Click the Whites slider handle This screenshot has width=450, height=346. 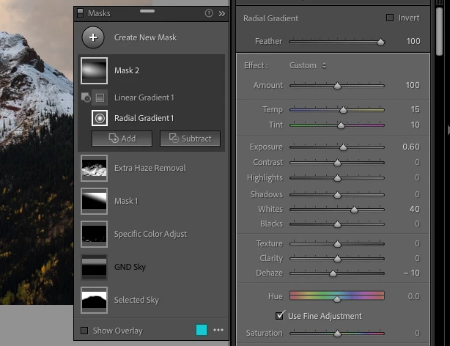(355, 210)
